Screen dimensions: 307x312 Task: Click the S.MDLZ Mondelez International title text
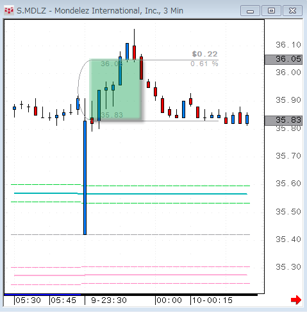pyautogui.click(x=100, y=11)
